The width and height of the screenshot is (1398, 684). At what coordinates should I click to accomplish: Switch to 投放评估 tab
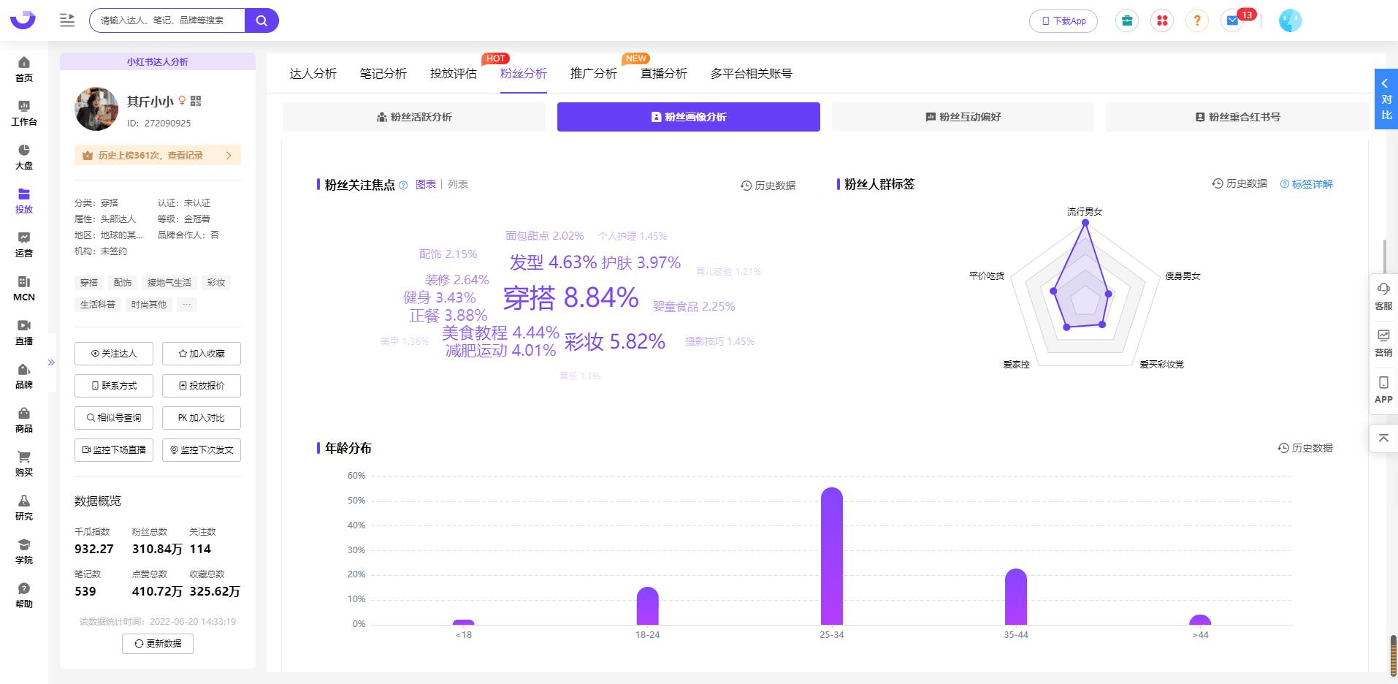454,74
